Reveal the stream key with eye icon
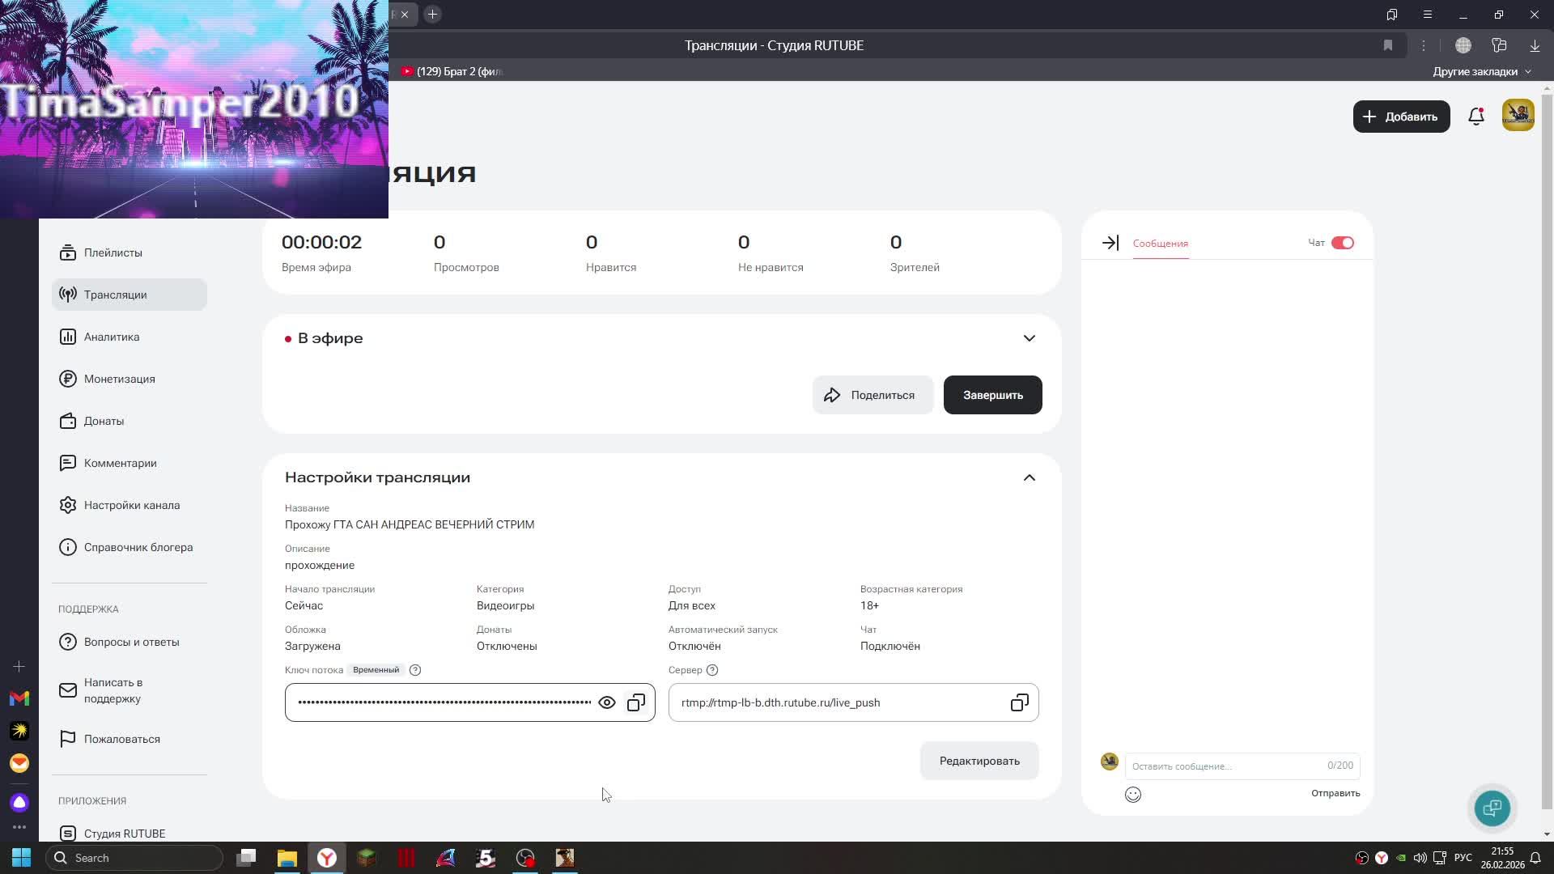 (606, 702)
